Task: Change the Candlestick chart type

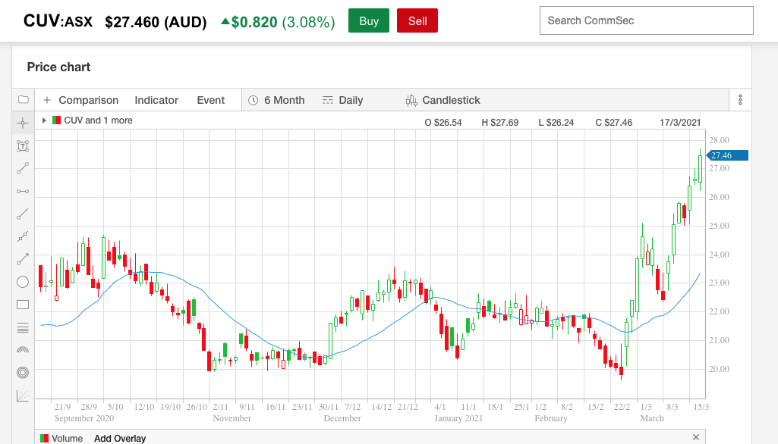Action: tap(443, 100)
